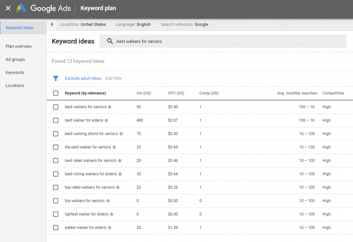Collapse the side panel with arrow icon
Viewport: 353px width, 242px height.
pos(52,24)
